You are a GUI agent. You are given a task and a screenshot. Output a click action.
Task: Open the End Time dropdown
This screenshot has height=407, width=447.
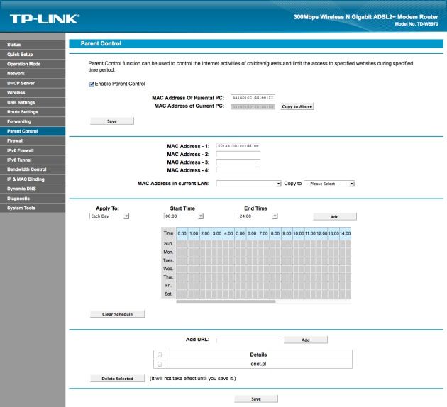(x=258, y=216)
